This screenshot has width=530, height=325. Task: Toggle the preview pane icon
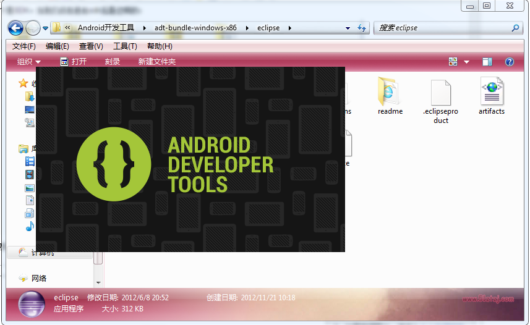pyautogui.click(x=487, y=62)
